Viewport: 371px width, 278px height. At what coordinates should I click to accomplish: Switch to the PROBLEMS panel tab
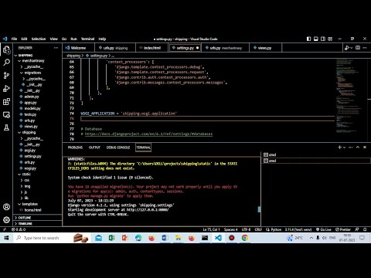coord(75,147)
